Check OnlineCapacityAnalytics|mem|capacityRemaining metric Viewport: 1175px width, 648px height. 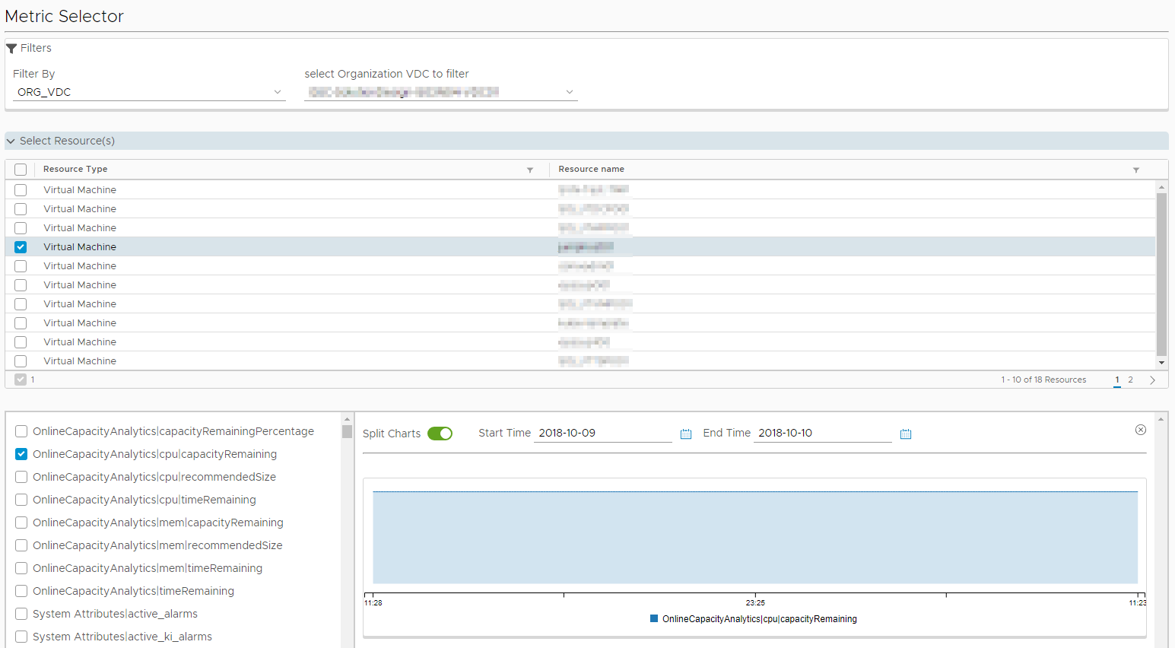21,523
